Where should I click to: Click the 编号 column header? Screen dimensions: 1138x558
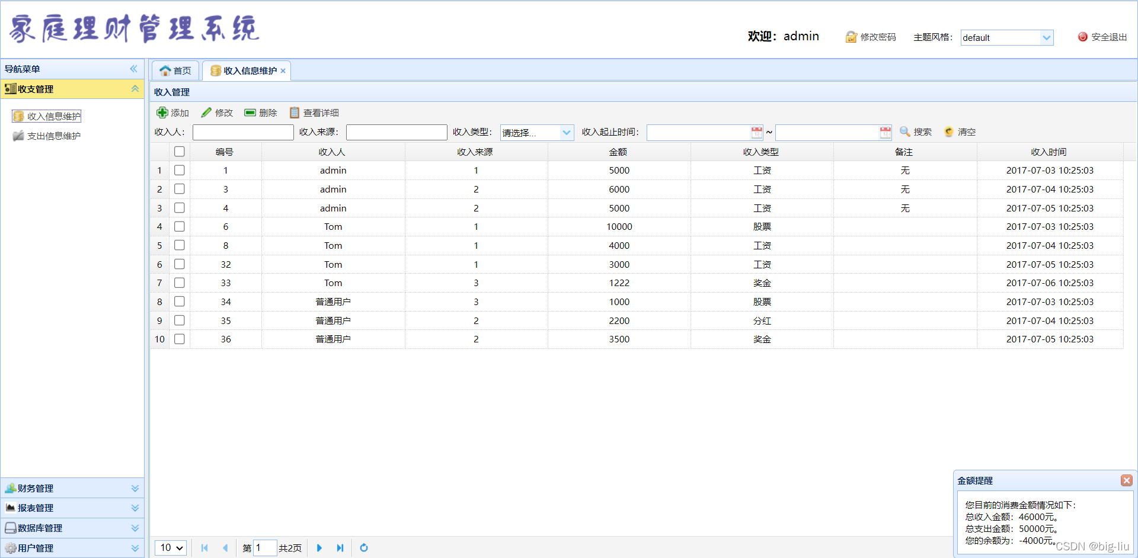point(225,152)
